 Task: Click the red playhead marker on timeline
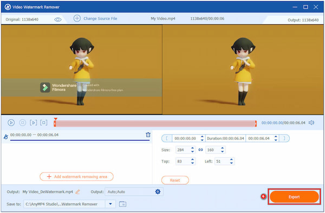tap(55, 119)
